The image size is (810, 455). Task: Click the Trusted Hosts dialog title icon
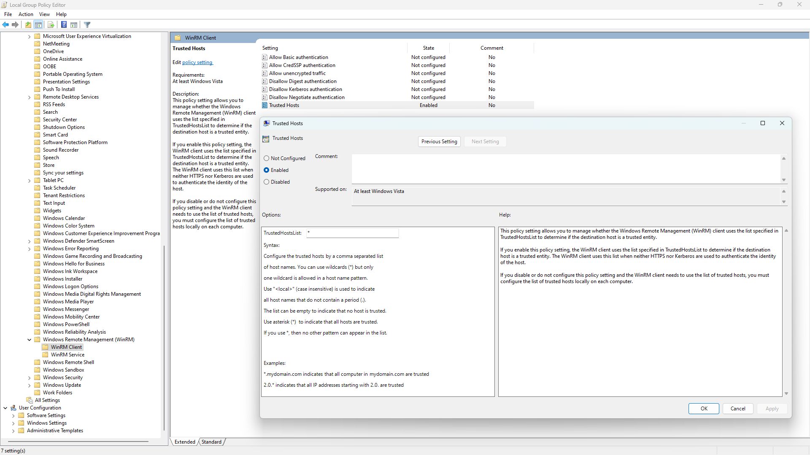pyautogui.click(x=267, y=123)
